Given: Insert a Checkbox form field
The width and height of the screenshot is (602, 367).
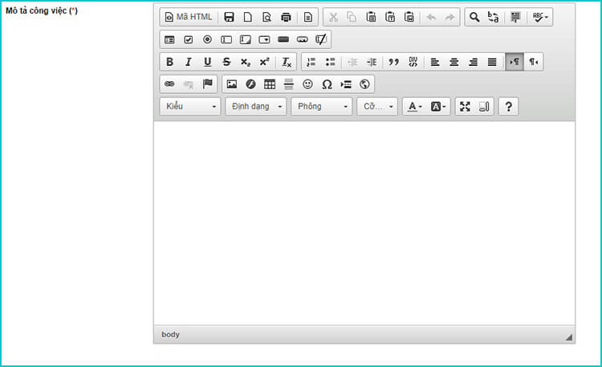Looking at the screenshot, I should tap(189, 39).
